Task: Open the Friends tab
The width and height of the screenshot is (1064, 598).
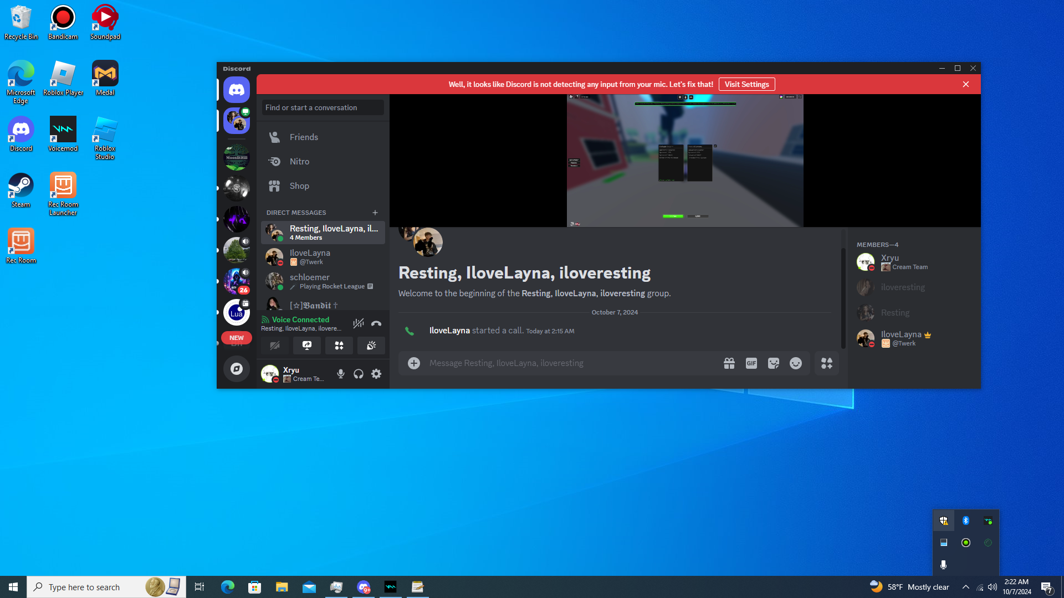Action: pyautogui.click(x=304, y=137)
